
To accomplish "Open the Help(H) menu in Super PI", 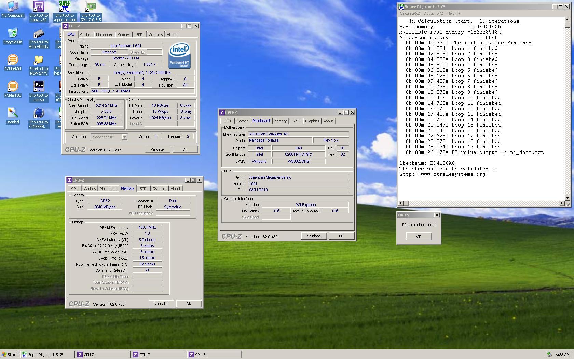I will pyautogui.click(x=453, y=13).
